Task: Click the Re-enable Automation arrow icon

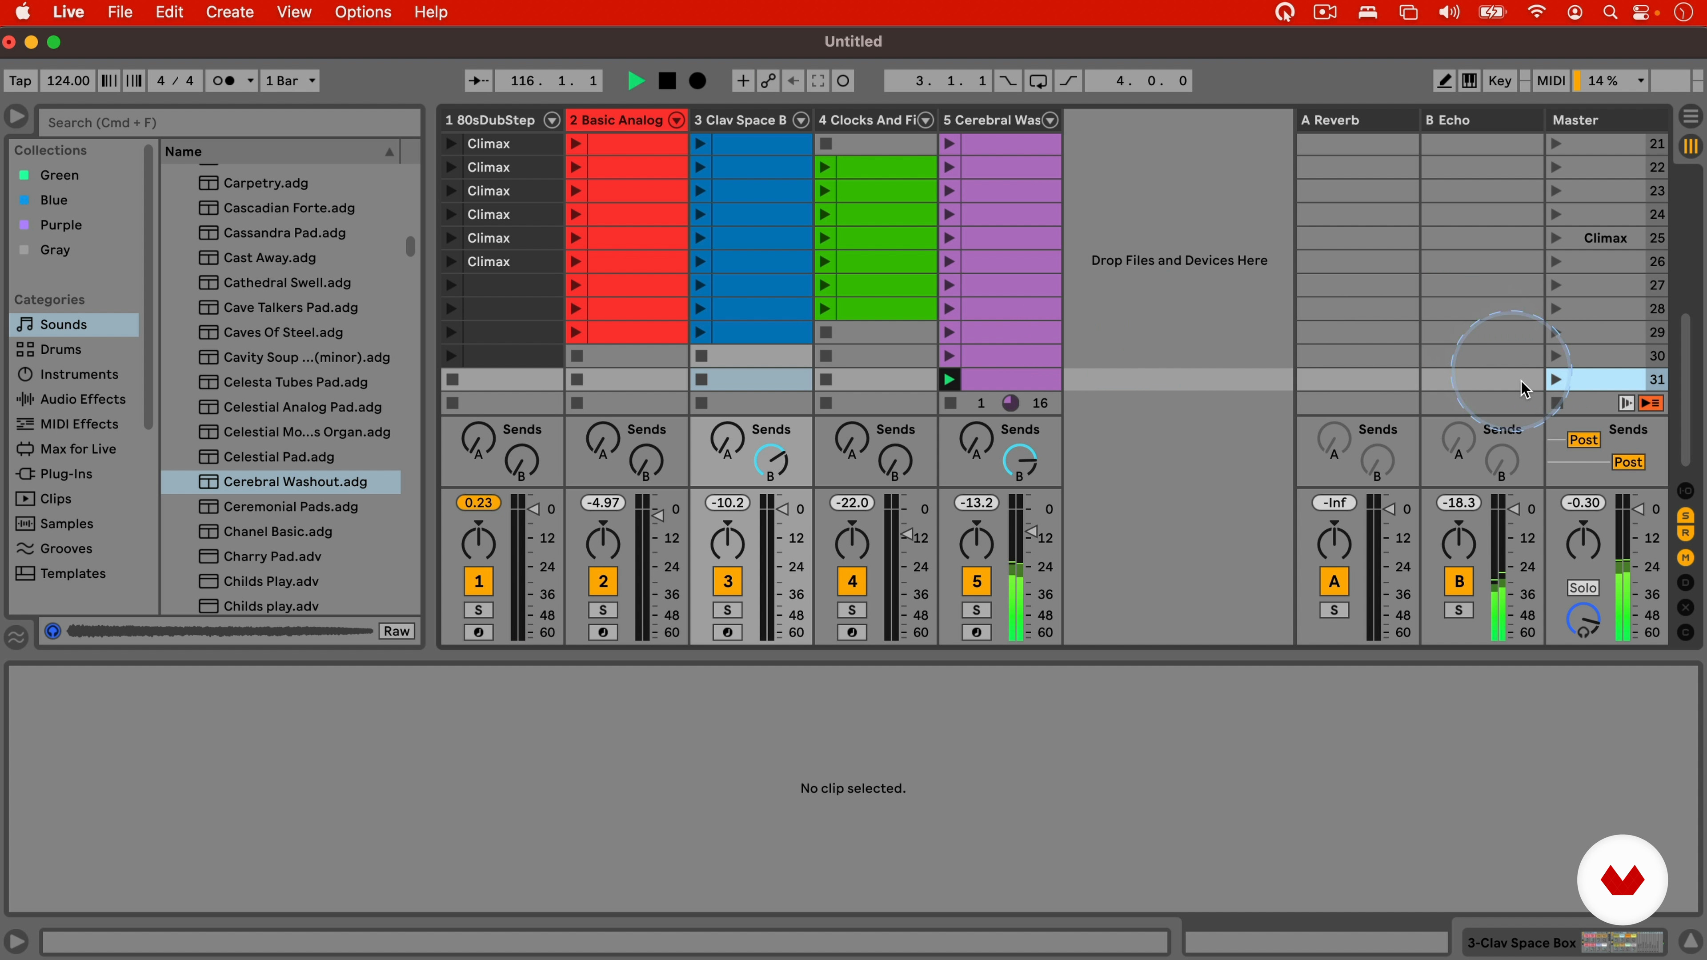Action: coord(793,81)
